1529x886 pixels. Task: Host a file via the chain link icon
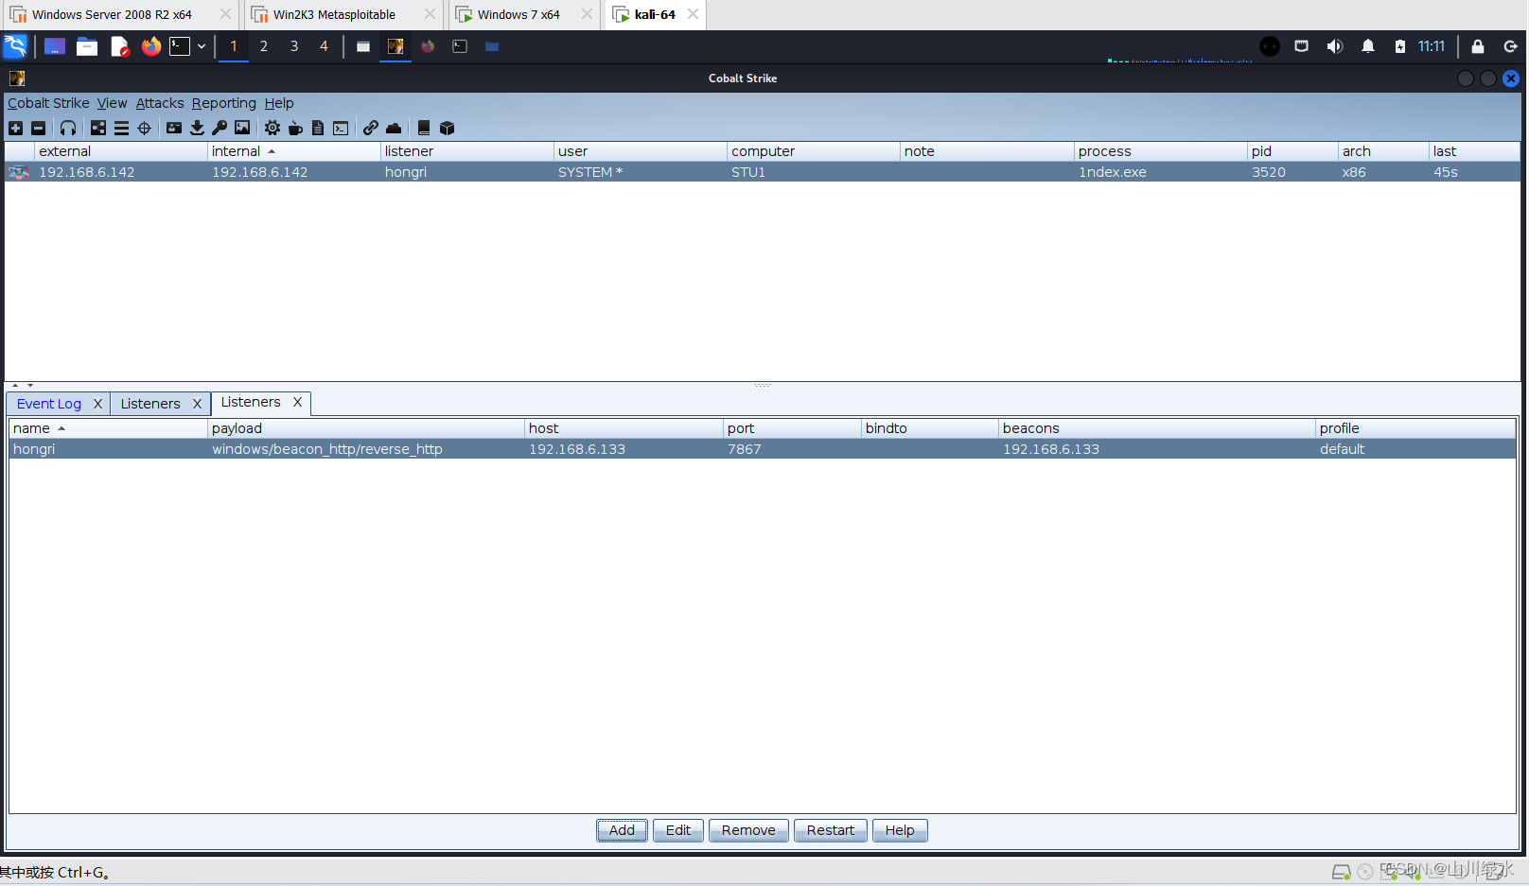point(371,129)
